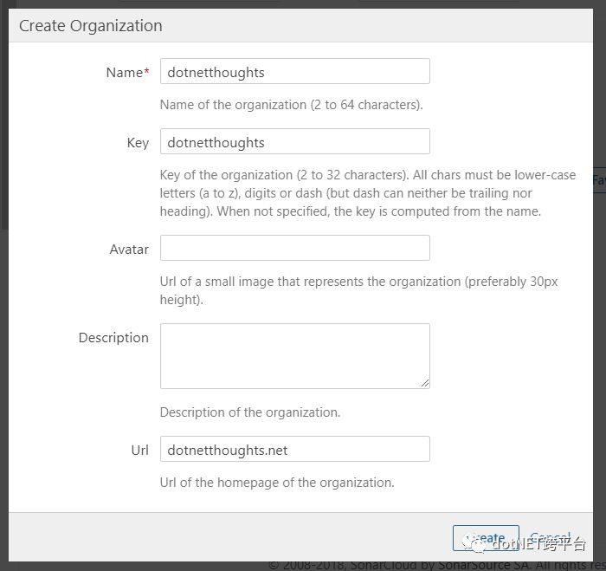Focus the Avatar URL field
This screenshot has height=571, width=606.
click(x=295, y=248)
